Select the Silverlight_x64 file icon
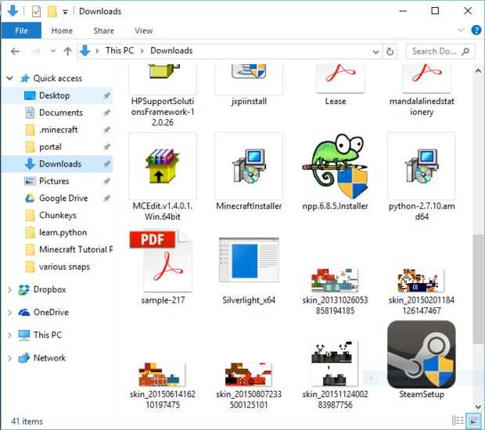 (249, 260)
